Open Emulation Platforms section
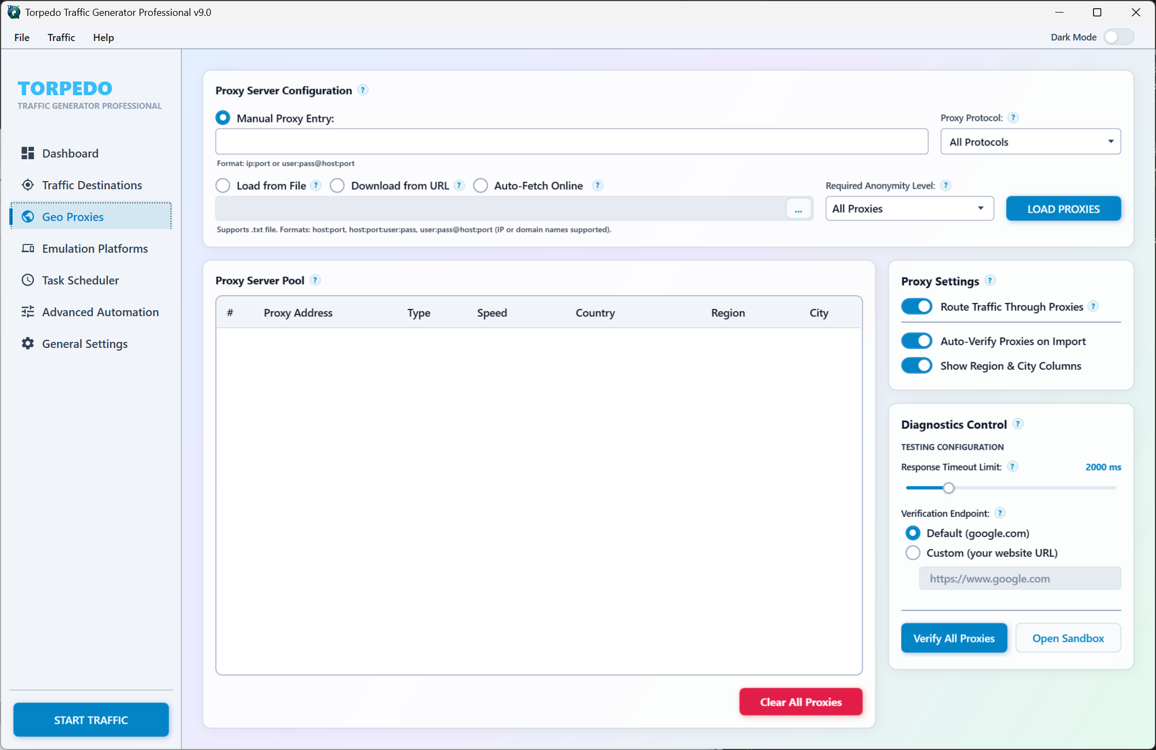Image resolution: width=1156 pixels, height=750 pixels. (91, 248)
